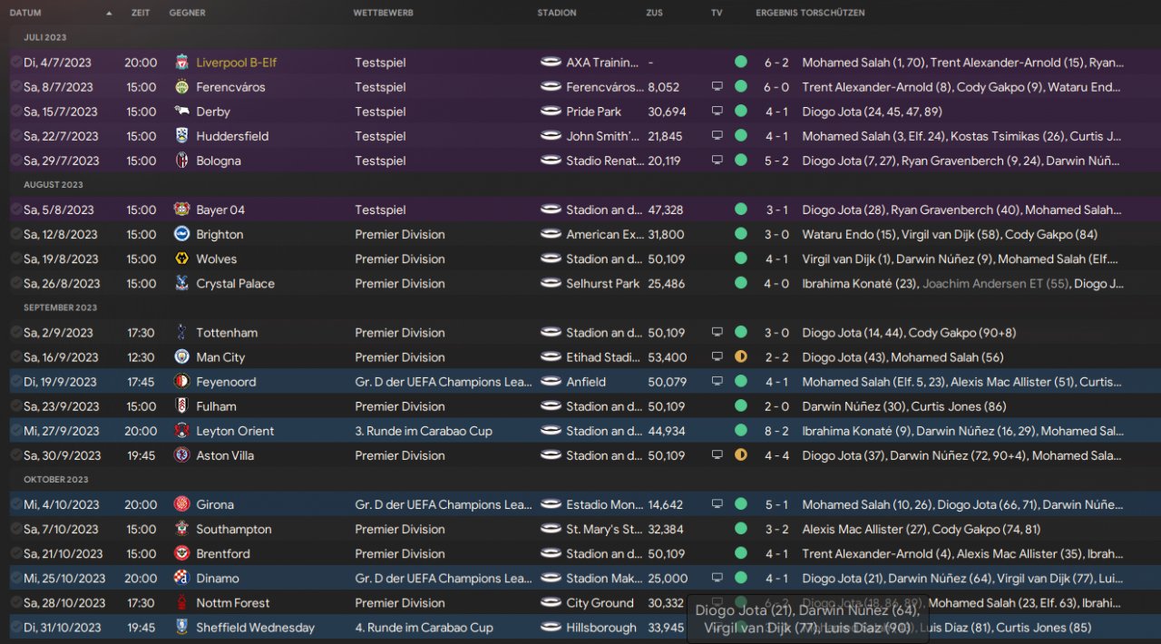Sort by the Gegner column header
This screenshot has width=1161, height=644.
pos(187,14)
